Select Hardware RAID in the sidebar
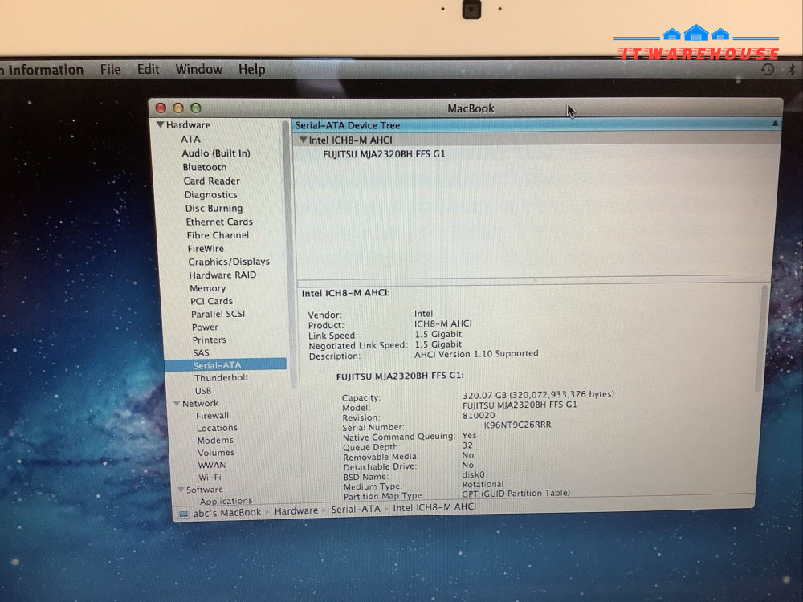 click(222, 275)
